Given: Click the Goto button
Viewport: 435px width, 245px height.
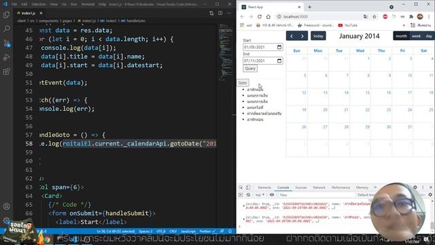Looking at the screenshot, I should 243,83.
